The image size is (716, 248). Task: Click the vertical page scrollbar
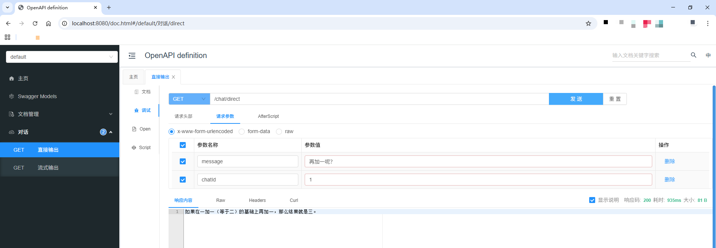714,167
